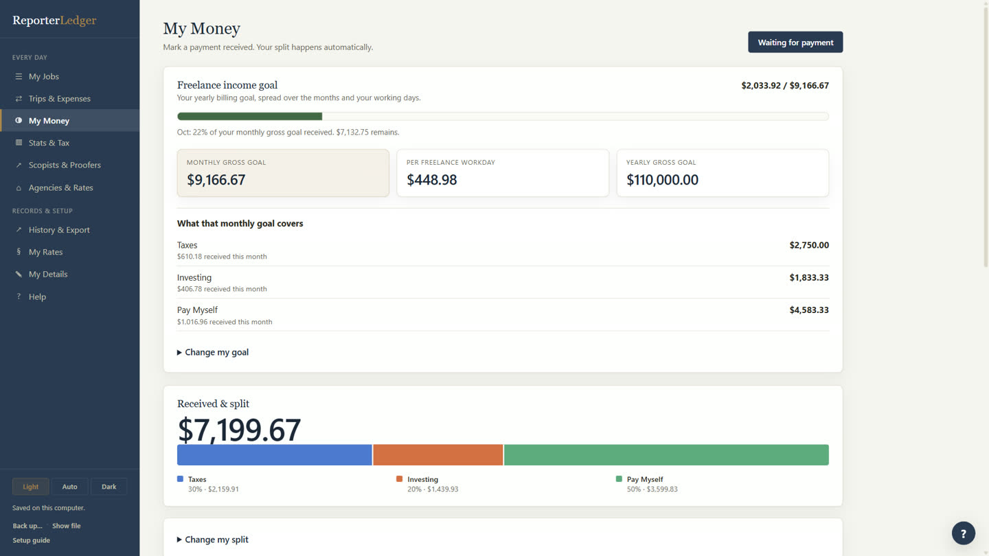The width and height of the screenshot is (989, 556).
Task: Click the $7,199.67 received total
Action: coord(239,430)
